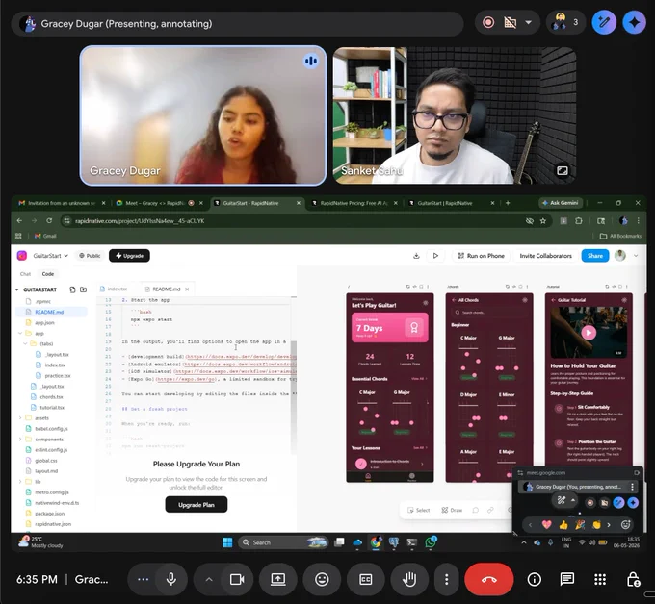This screenshot has width=655, height=604.
Task: Expand the lib folder
Action: click(x=20, y=481)
